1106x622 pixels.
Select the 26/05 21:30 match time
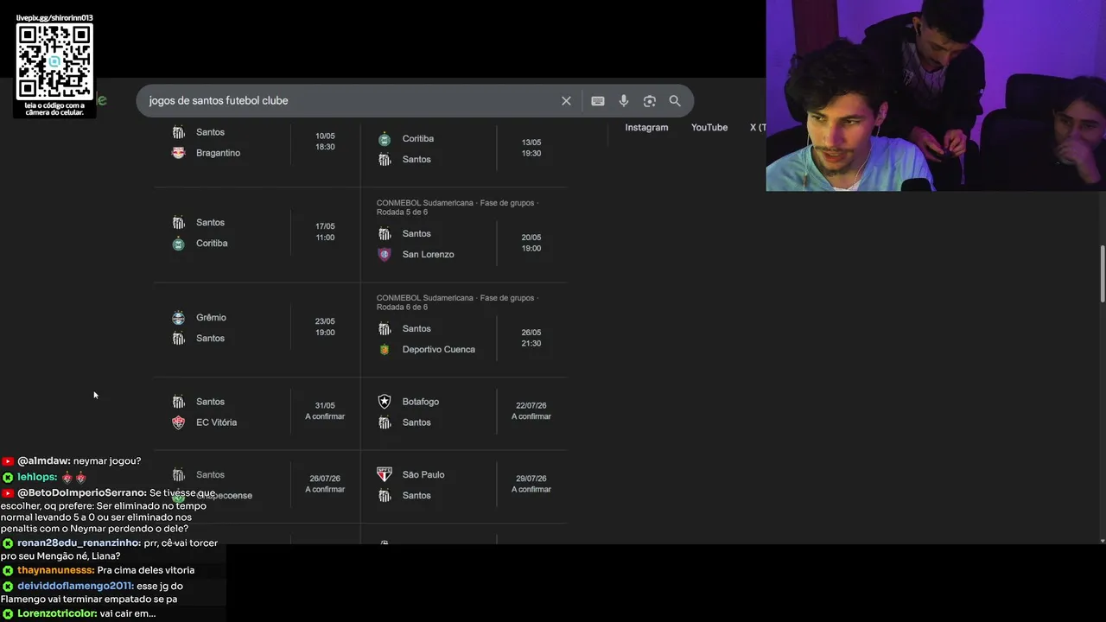[531, 338]
